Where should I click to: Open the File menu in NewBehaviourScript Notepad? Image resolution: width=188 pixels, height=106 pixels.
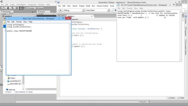119,8
